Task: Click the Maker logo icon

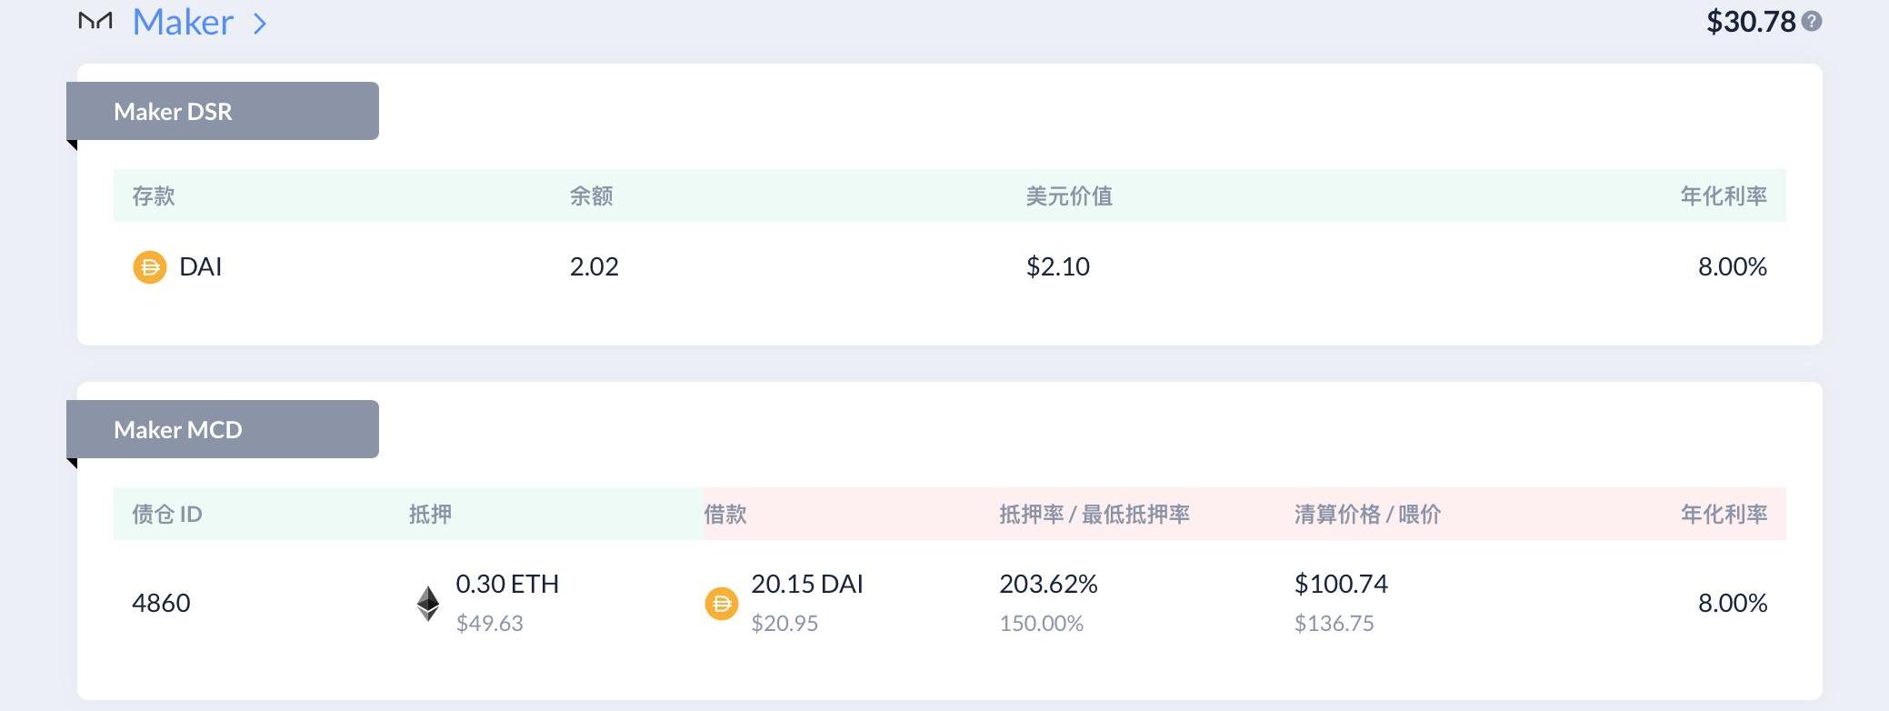Action: click(95, 21)
